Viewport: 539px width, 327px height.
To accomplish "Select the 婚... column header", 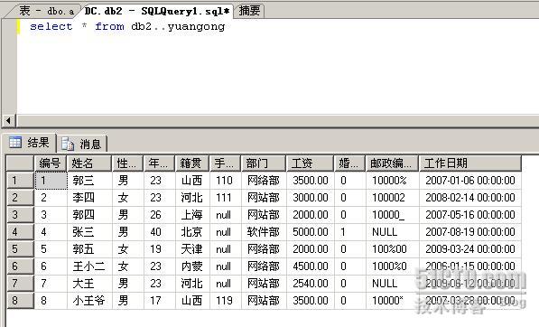I will tap(349, 163).
